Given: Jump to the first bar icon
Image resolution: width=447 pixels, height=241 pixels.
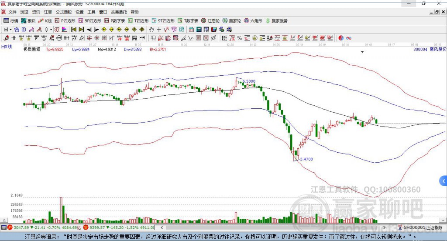Looking at the screenshot, I should (x=73, y=29).
